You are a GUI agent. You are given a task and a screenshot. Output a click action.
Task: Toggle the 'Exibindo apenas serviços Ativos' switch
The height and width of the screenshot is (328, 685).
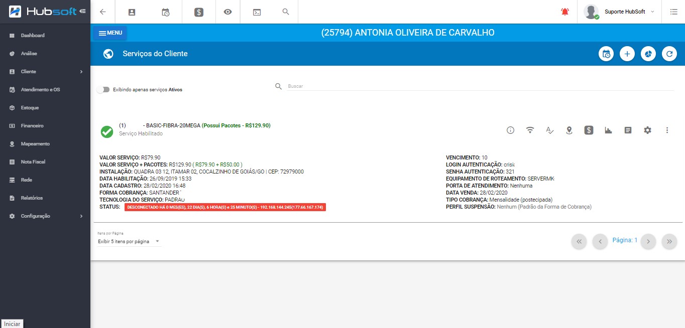click(103, 90)
